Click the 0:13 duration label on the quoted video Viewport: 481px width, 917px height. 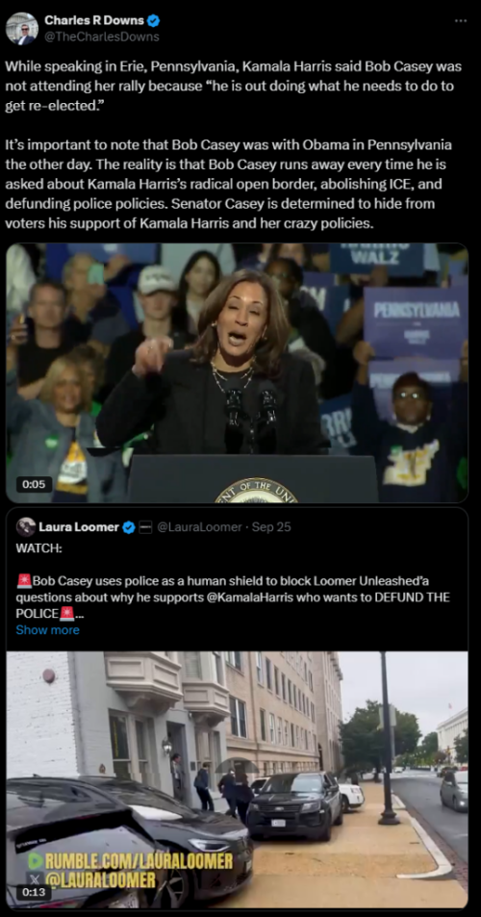34,892
